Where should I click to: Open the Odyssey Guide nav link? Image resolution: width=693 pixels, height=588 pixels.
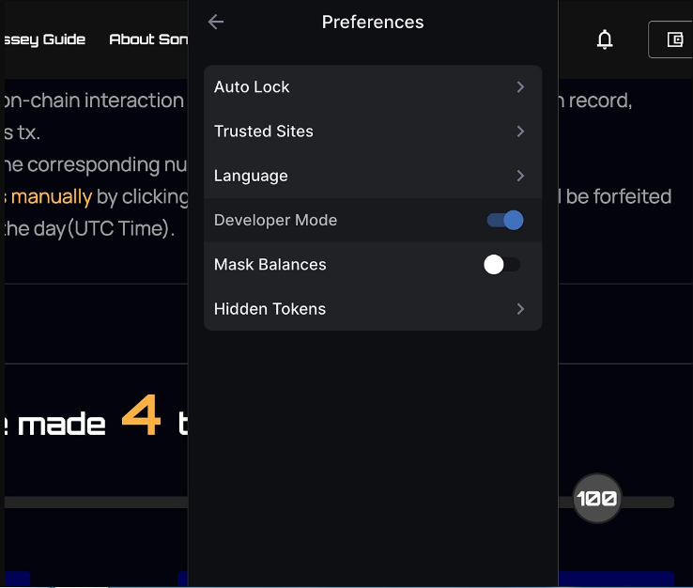point(44,39)
